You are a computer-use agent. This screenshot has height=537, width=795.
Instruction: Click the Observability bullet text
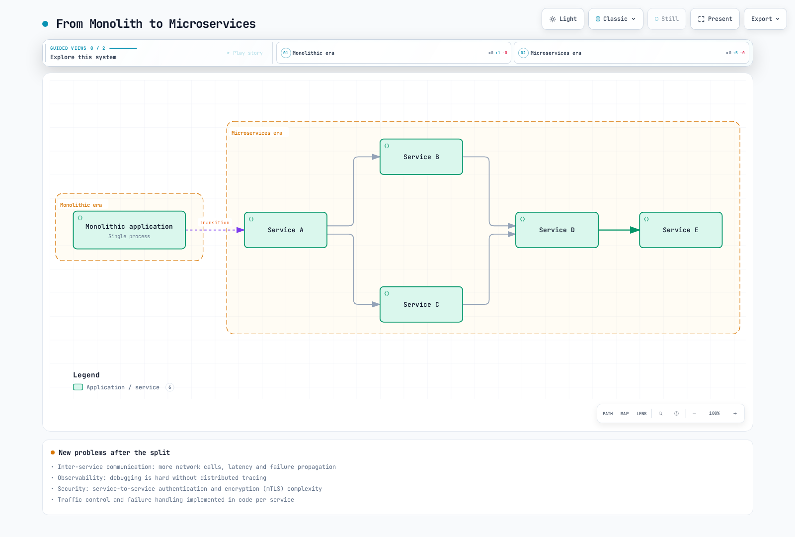[162, 478]
